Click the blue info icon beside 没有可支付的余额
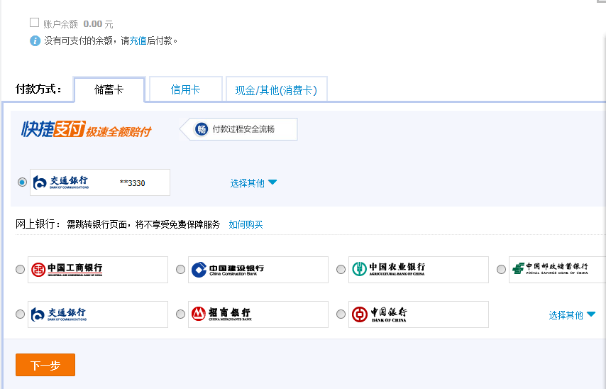This screenshot has height=389, width=606. [x=35, y=40]
